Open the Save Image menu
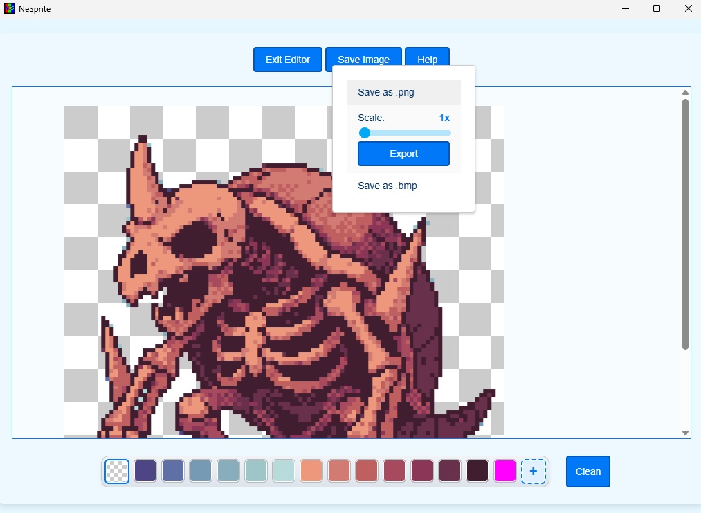 click(x=363, y=60)
